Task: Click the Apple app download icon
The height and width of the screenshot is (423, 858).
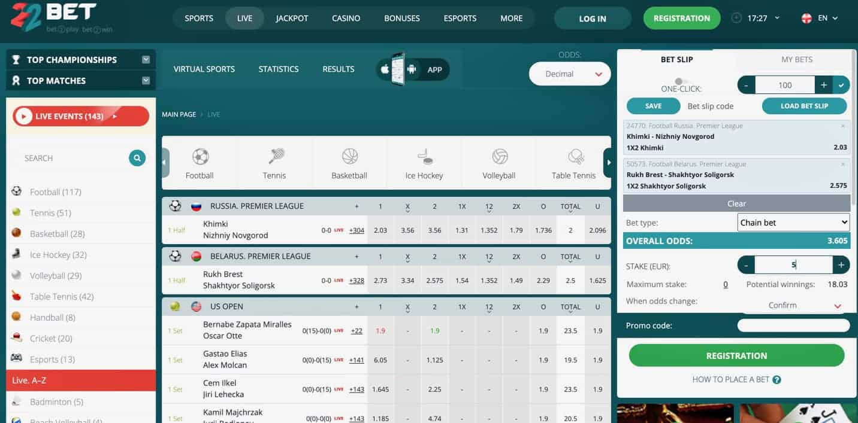Action: 384,69
